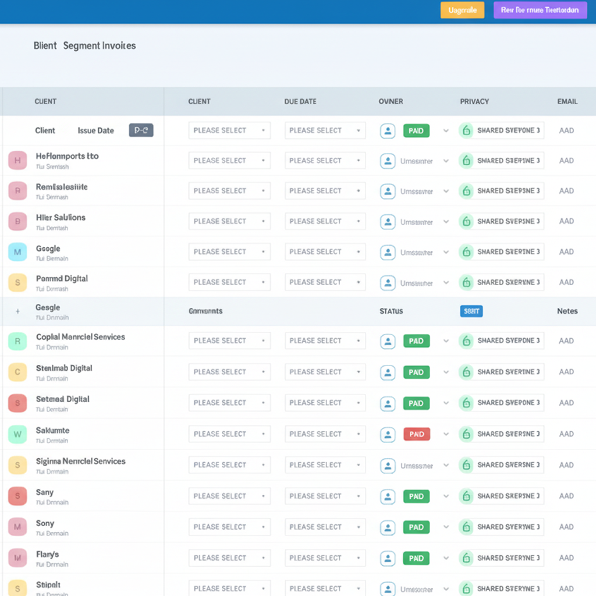Toggle the red PAD status on the Saklumte row
Image resolution: width=596 pixels, height=596 pixels.
click(x=416, y=434)
